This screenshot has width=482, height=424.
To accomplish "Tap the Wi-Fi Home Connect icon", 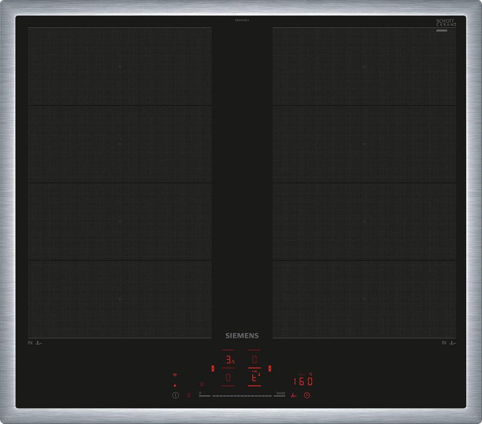I will (175, 375).
